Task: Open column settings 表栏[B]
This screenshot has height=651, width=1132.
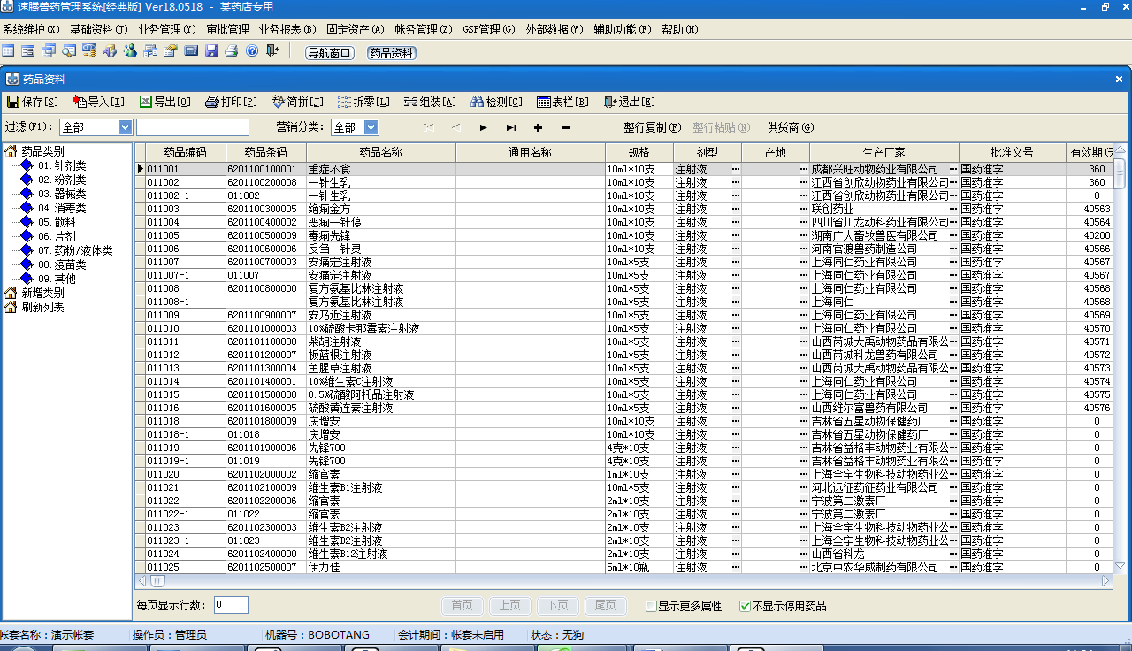Action: 562,102
